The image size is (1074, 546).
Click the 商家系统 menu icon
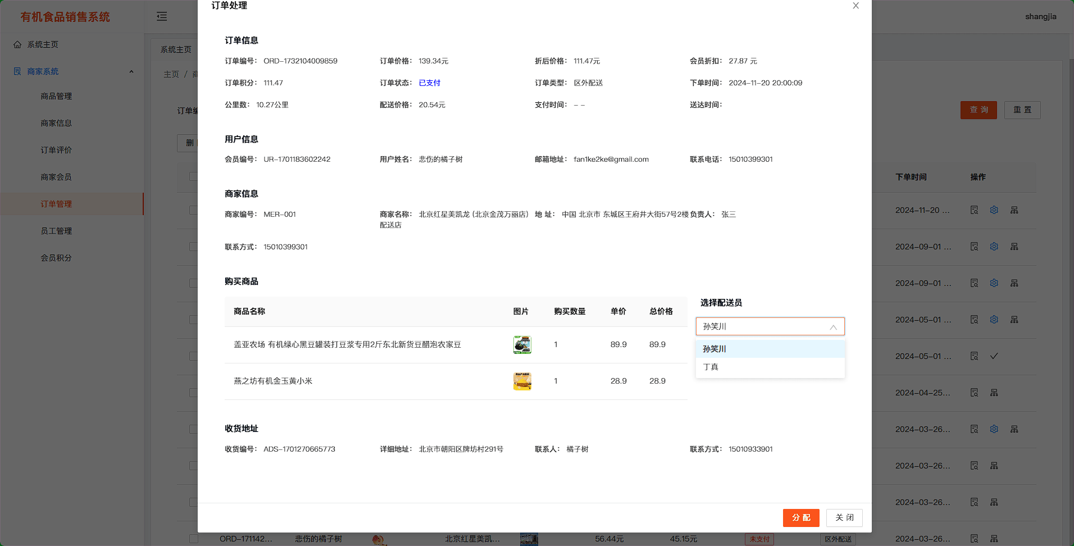17,71
